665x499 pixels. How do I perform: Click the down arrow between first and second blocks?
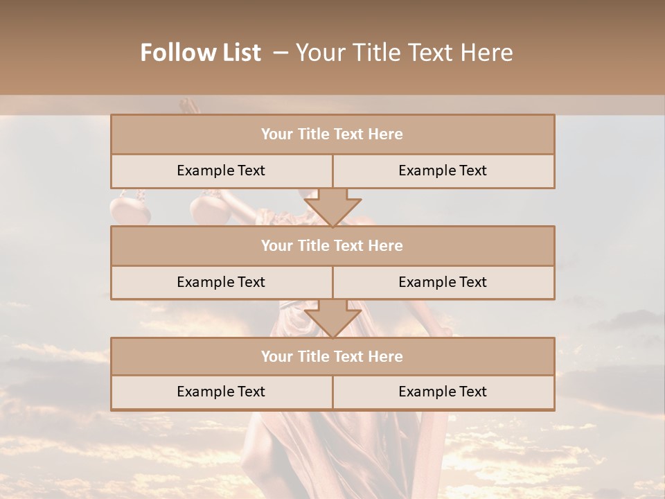click(332, 208)
